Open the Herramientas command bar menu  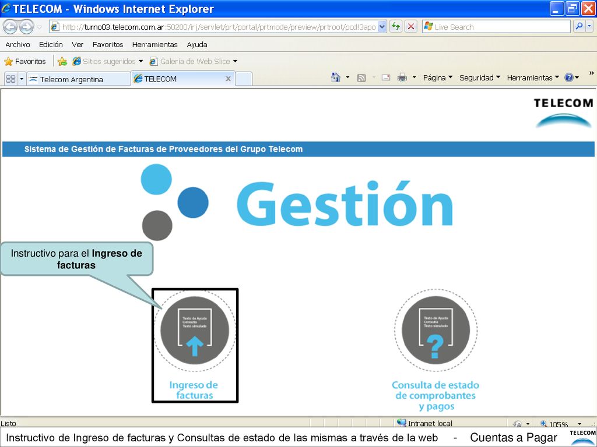533,77
